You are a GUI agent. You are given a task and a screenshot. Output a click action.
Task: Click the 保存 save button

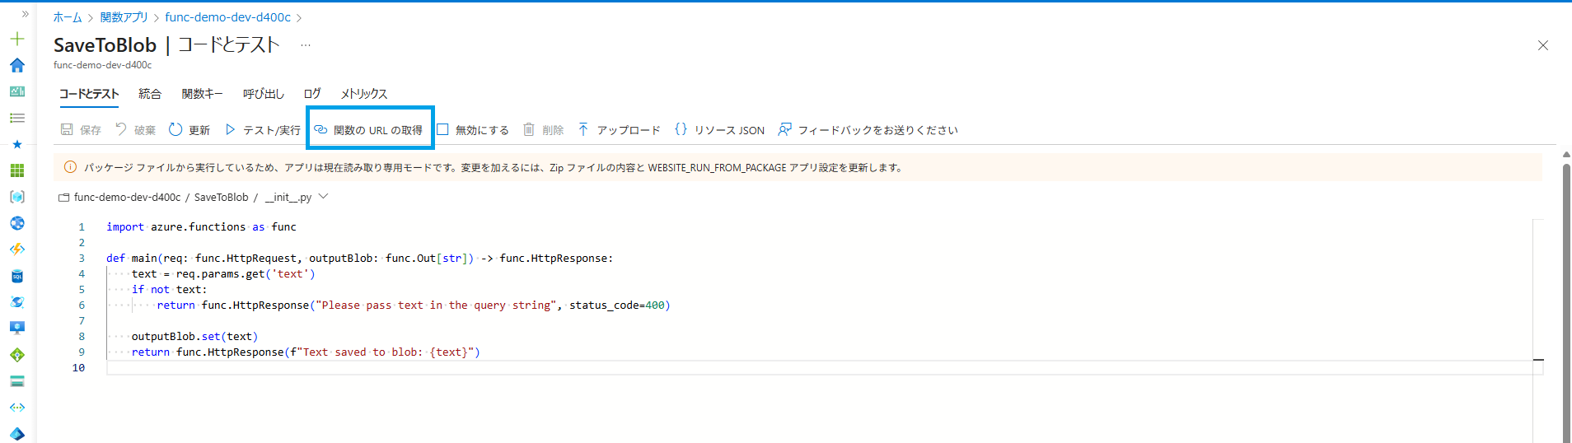point(81,130)
